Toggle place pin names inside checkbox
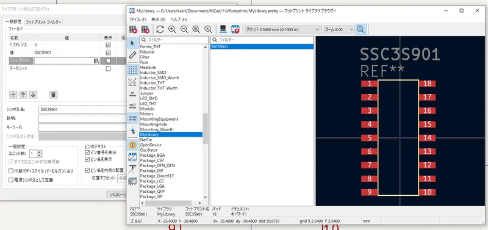 point(87,170)
